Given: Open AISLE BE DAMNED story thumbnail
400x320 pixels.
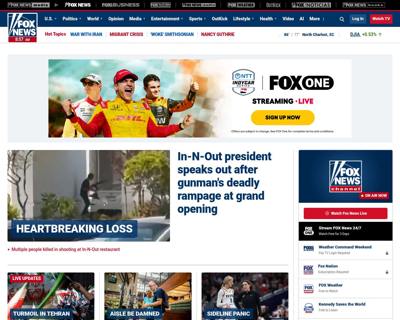Looking at the screenshot, I should [x=148, y=296].
